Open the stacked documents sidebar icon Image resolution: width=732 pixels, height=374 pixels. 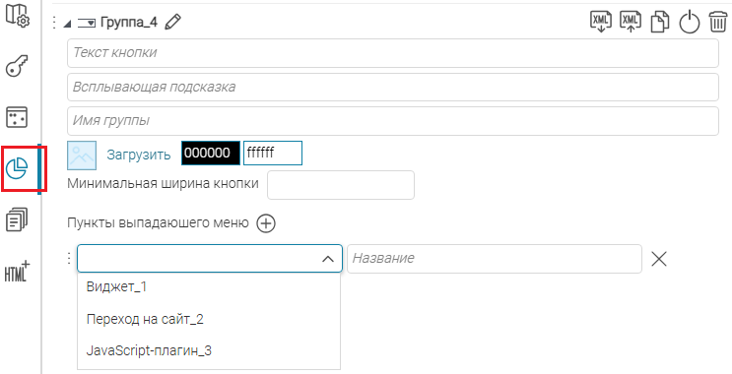click(17, 219)
